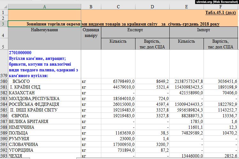Click the 4597,4 cell
The image size is (239, 159).
[x=152, y=104]
